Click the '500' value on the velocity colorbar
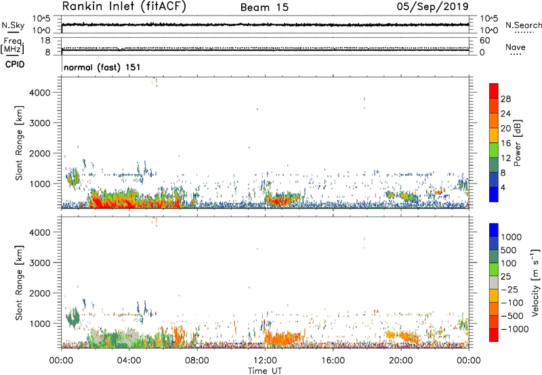This screenshot has width=542, height=375. tap(509, 250)
